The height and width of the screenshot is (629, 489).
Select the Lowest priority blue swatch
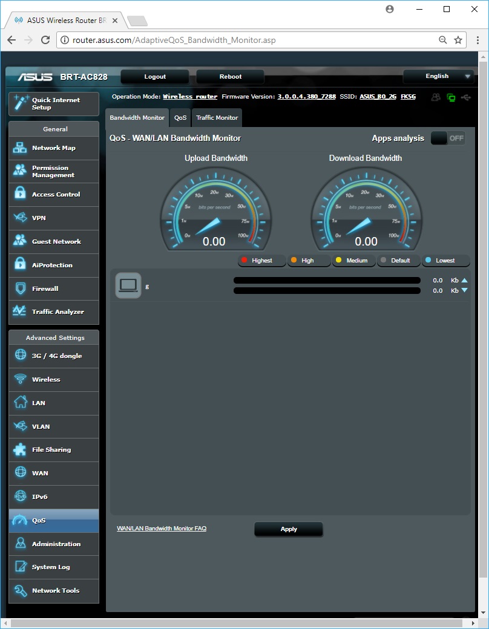(428, 261)
